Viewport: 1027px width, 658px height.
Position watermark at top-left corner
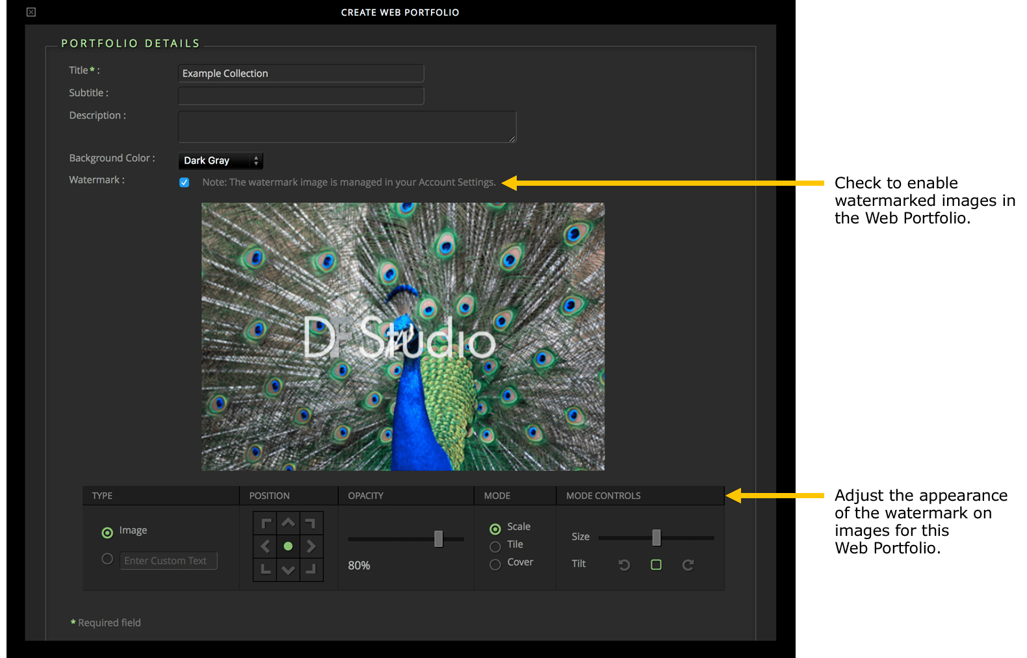click(265, 523)
